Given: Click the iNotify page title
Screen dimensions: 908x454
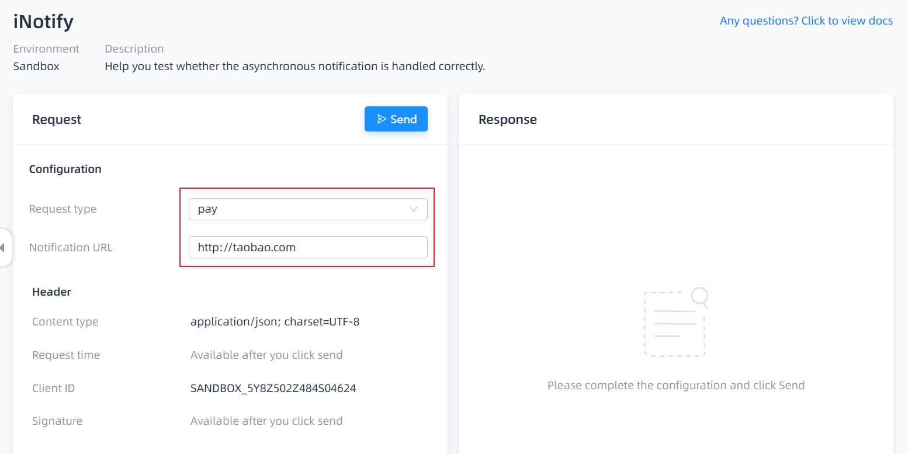Looking at the screenshot, I should [x=43, y=22].
